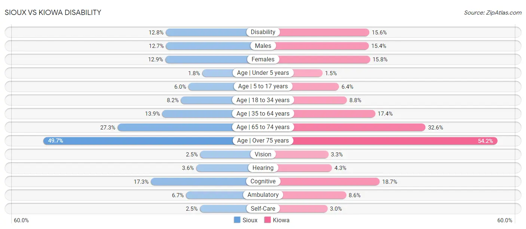Click the blue Sioux legend swatch
Screen dimensions: 526x229
pos(237,220)
